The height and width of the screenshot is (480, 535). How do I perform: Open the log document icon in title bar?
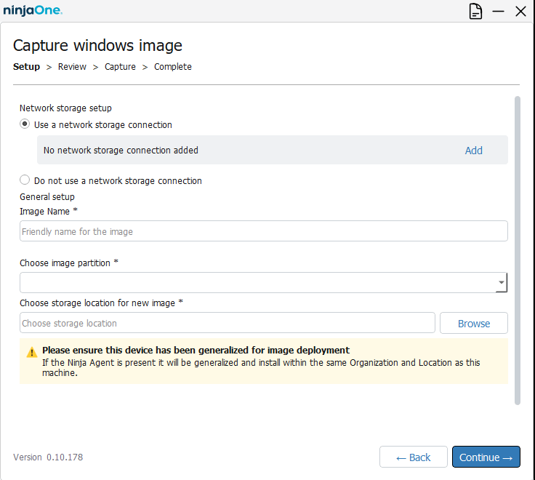(475, 12)
